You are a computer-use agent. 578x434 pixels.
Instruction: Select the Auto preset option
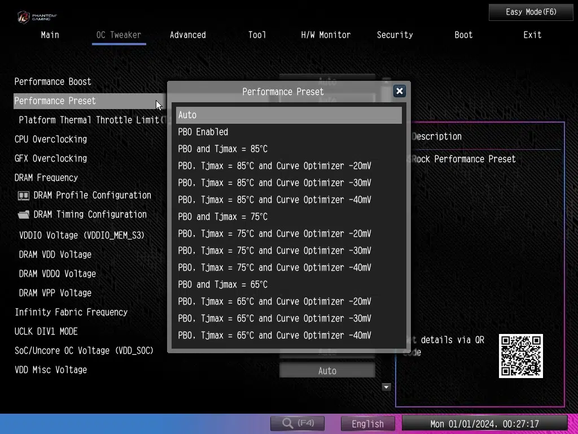pyautogui.click(x=288, y=115)
